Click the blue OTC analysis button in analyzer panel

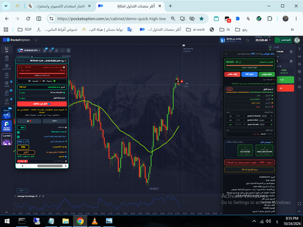coord(250,74)
